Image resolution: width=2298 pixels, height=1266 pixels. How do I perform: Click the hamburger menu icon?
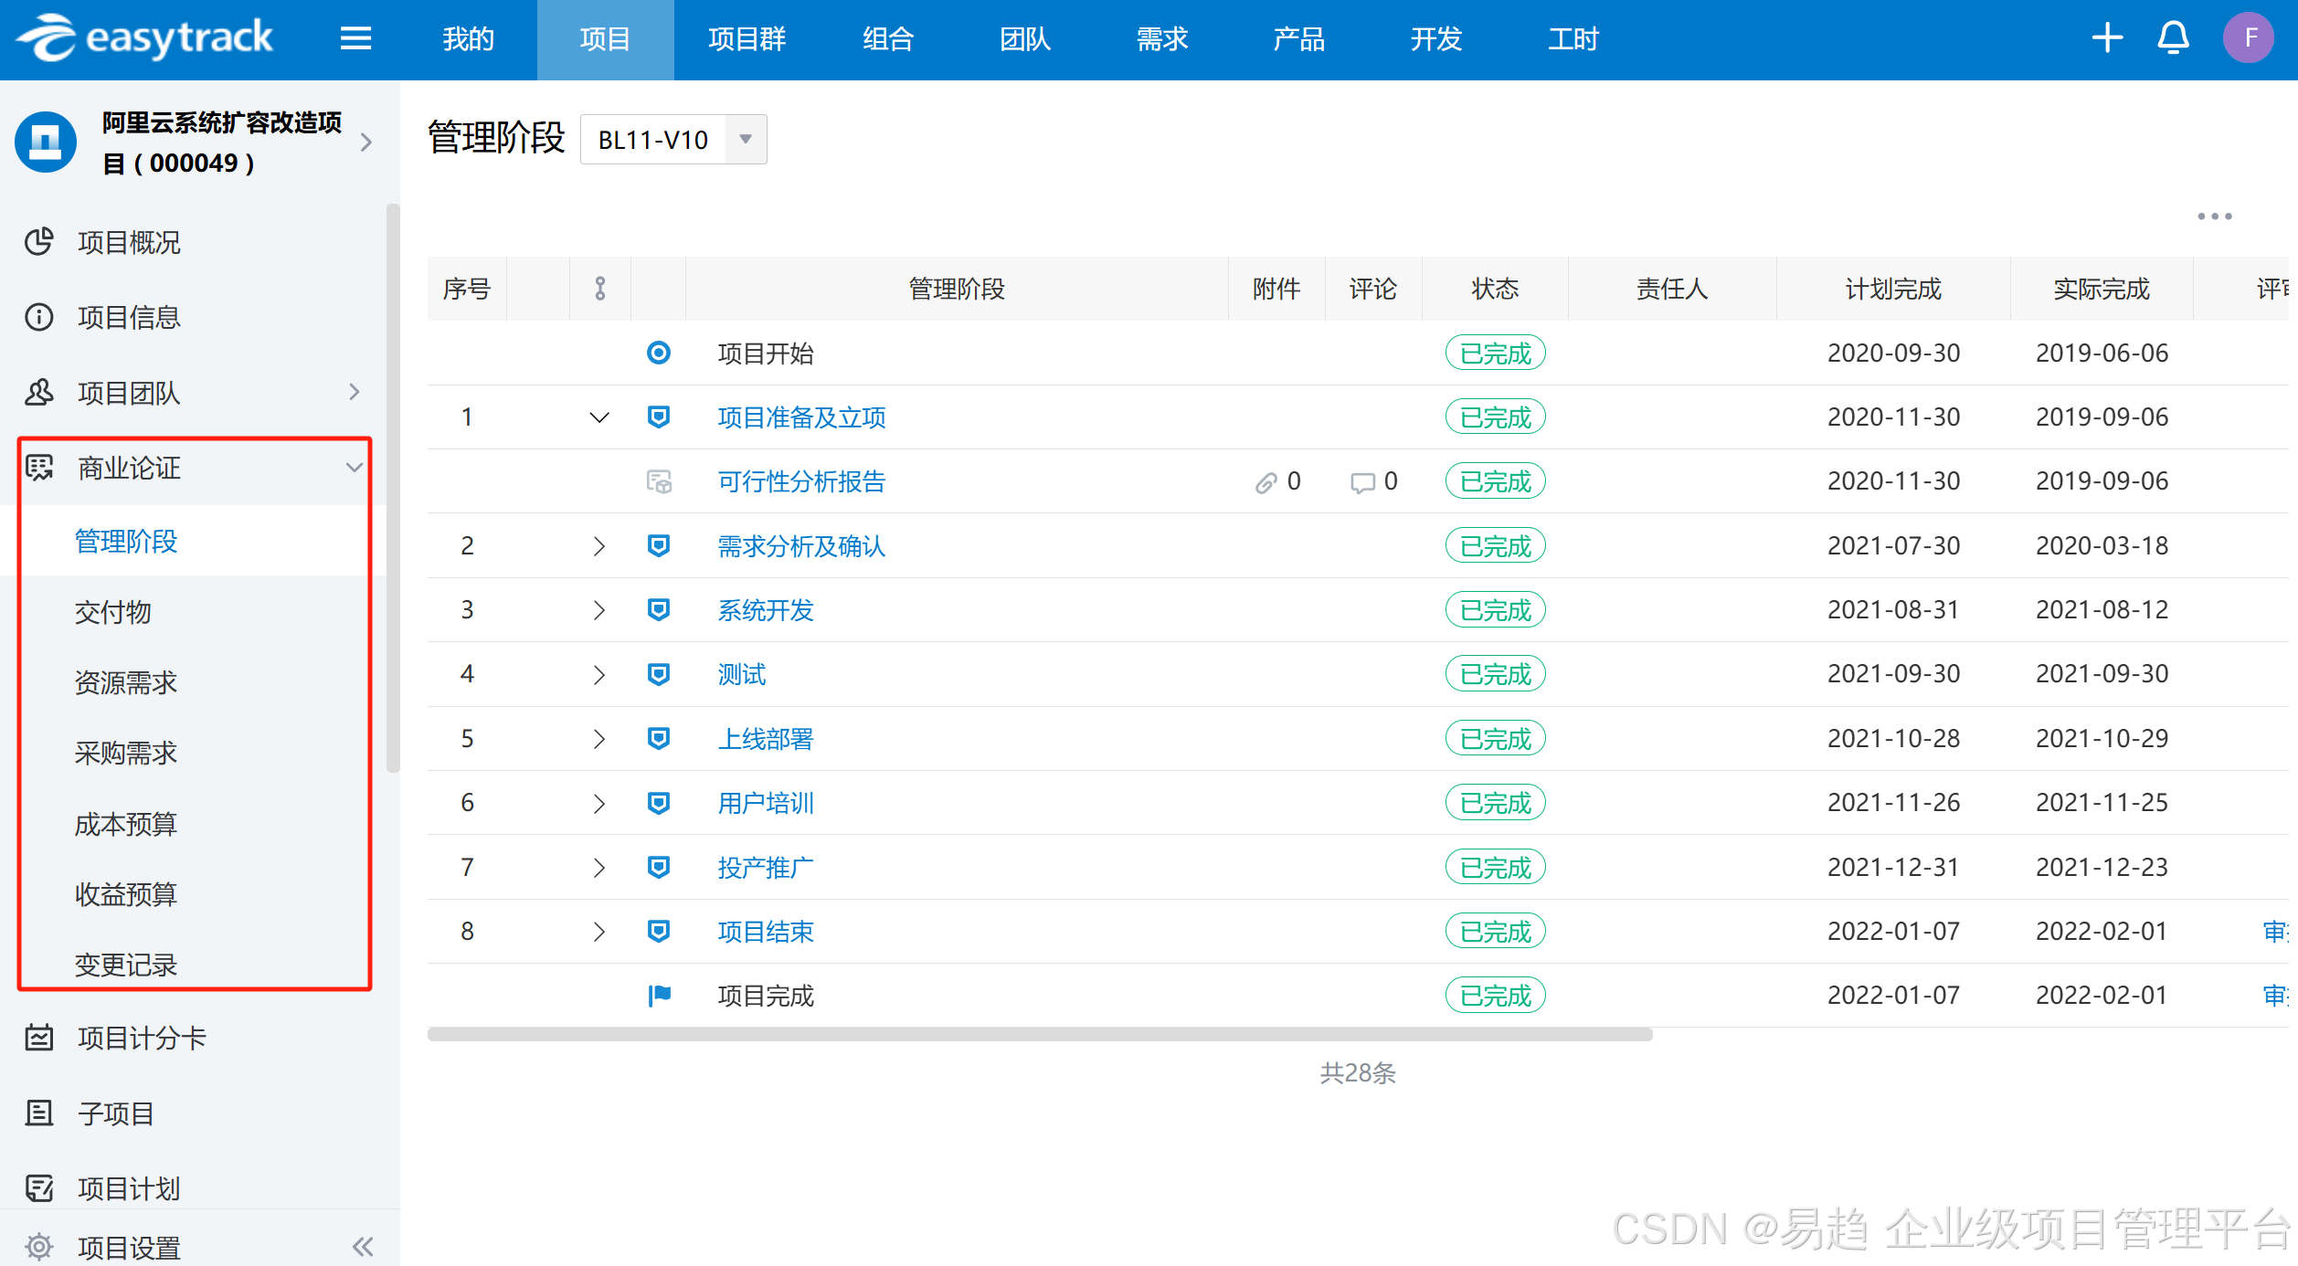[x=355, y=38]
